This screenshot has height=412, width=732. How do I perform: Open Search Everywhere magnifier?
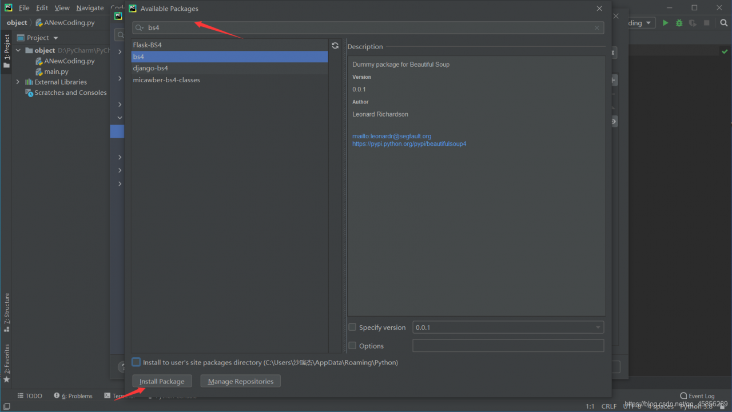click(723, 23)
